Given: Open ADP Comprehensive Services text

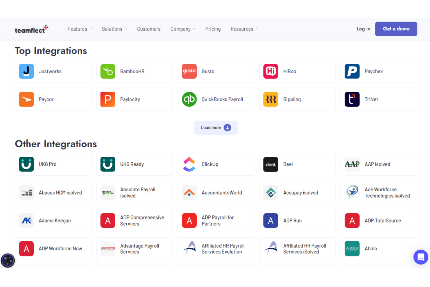Looking at the screenshot, I should pos(142,220).
